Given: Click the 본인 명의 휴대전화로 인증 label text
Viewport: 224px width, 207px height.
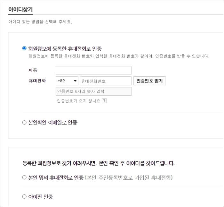Looking at the screenshot, I should [56, 177].
